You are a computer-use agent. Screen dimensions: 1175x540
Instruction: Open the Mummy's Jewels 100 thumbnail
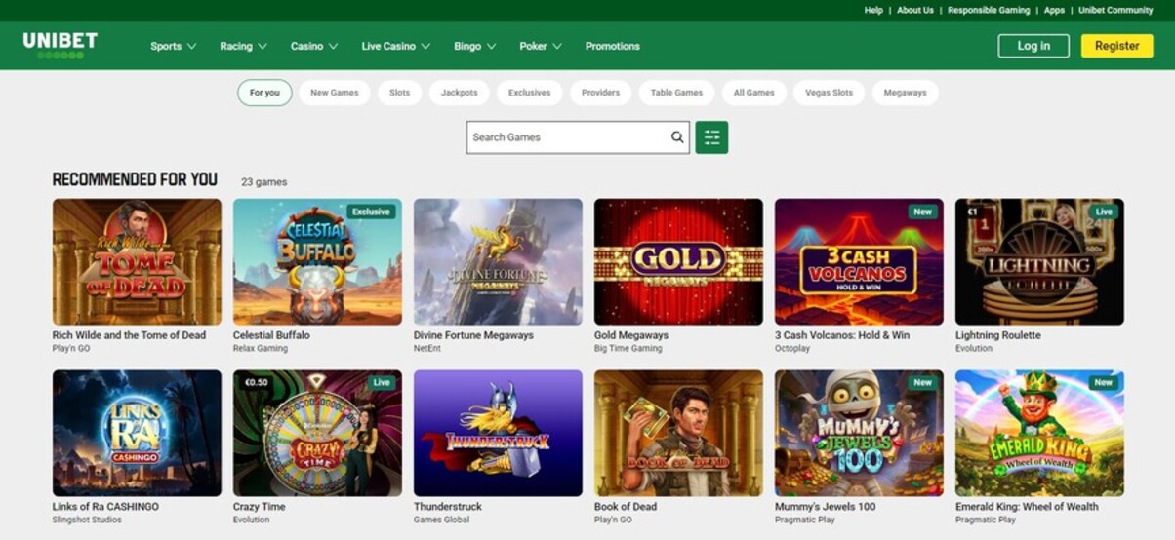pyautogui.click(x=859, y=433)
